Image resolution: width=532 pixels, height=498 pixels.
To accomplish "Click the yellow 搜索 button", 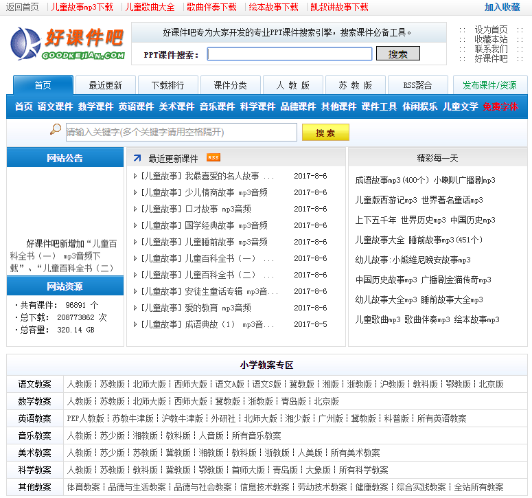I will coord(325,133).
